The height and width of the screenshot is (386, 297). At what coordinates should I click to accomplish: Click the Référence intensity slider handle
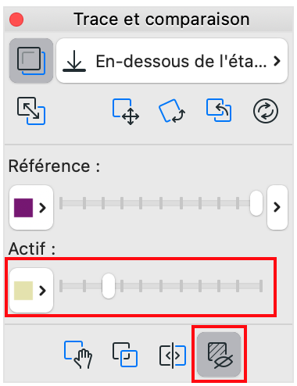click(256, 203)
